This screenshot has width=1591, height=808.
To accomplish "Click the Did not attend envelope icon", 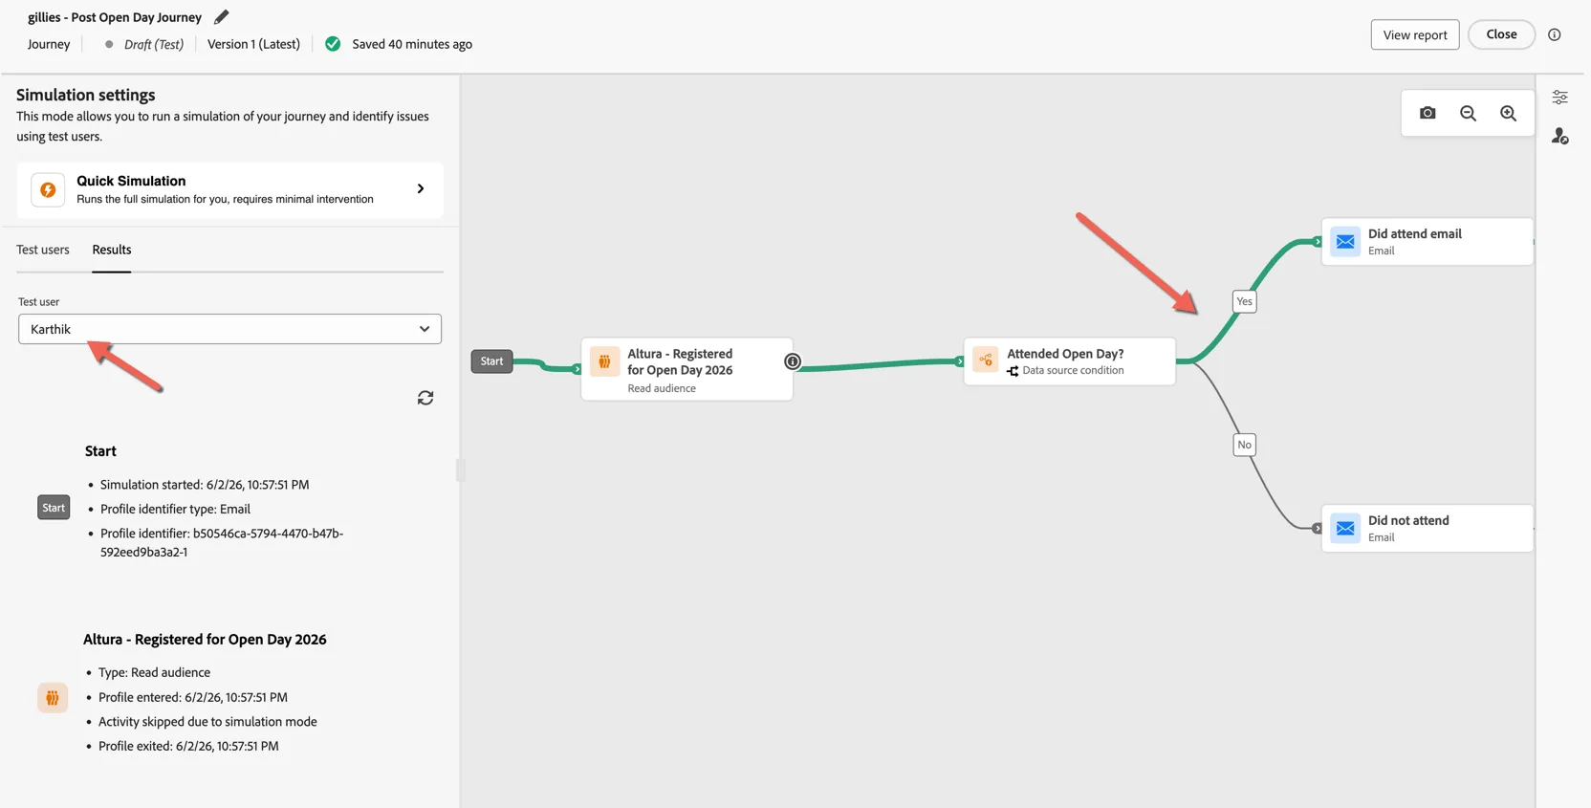I will pyautogui.click(x=1345, y=529).
